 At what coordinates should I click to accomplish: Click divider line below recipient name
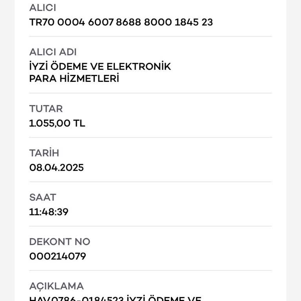click(150, 93)
